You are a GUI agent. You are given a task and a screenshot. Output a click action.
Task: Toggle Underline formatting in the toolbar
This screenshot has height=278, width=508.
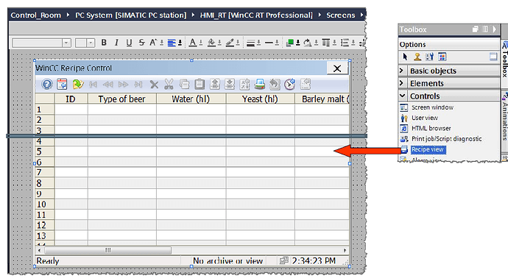129,43
